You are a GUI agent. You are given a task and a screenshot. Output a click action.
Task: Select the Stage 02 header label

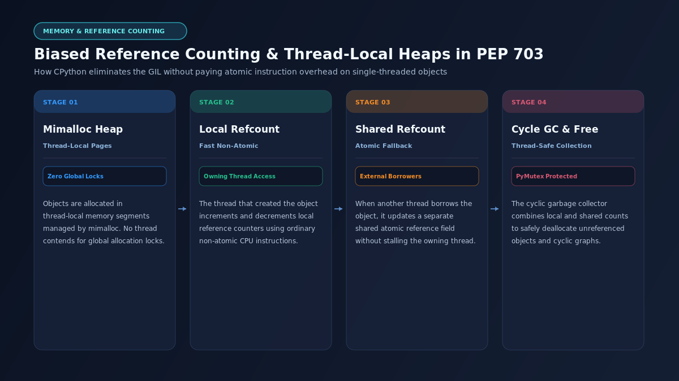[x=217, y=102]
